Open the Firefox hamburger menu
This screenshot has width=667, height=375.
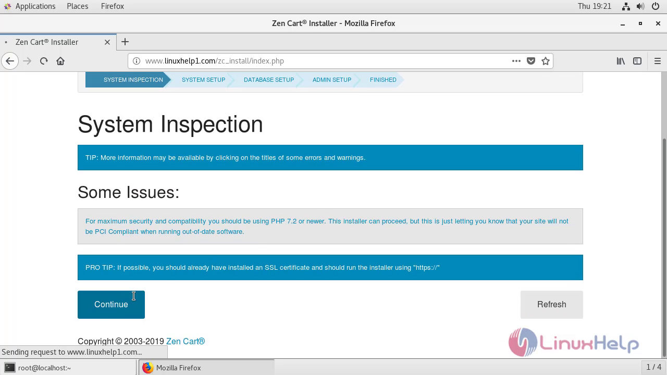point(657,61)
